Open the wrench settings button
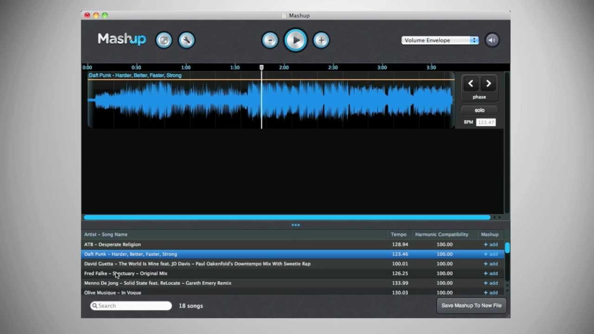Viewport: 594px width, 334px height. [x=187, y=40]
